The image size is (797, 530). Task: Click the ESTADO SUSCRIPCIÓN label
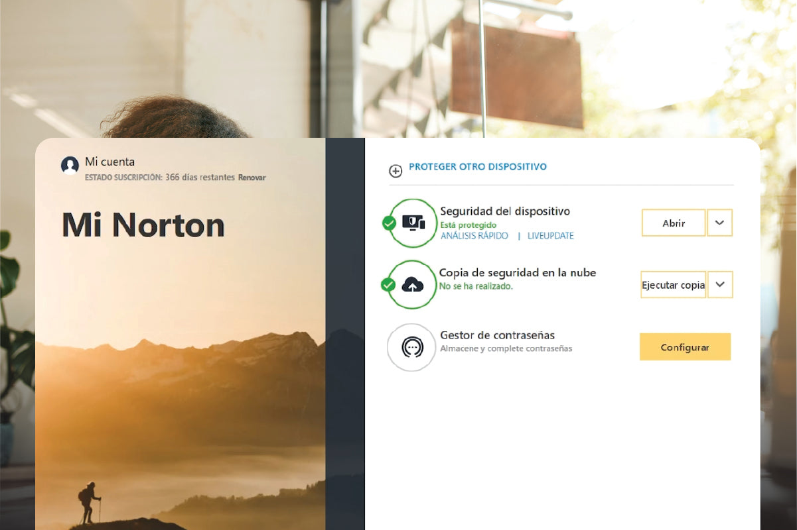(x=123, y=178)
